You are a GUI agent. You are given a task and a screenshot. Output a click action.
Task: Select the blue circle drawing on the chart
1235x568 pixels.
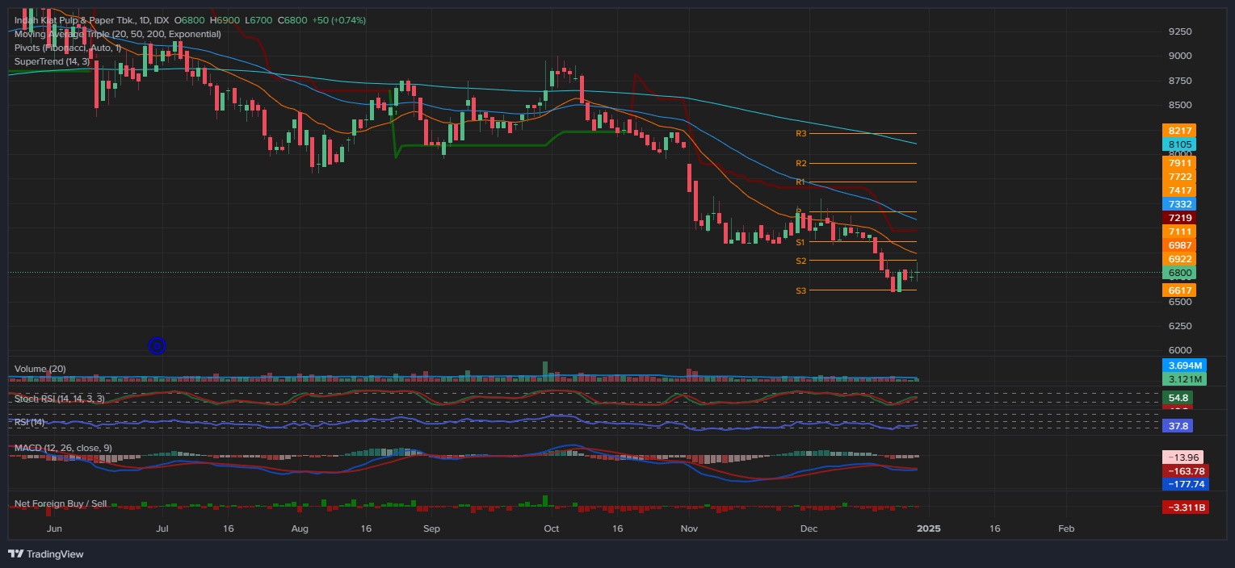(x=158, y=345)
